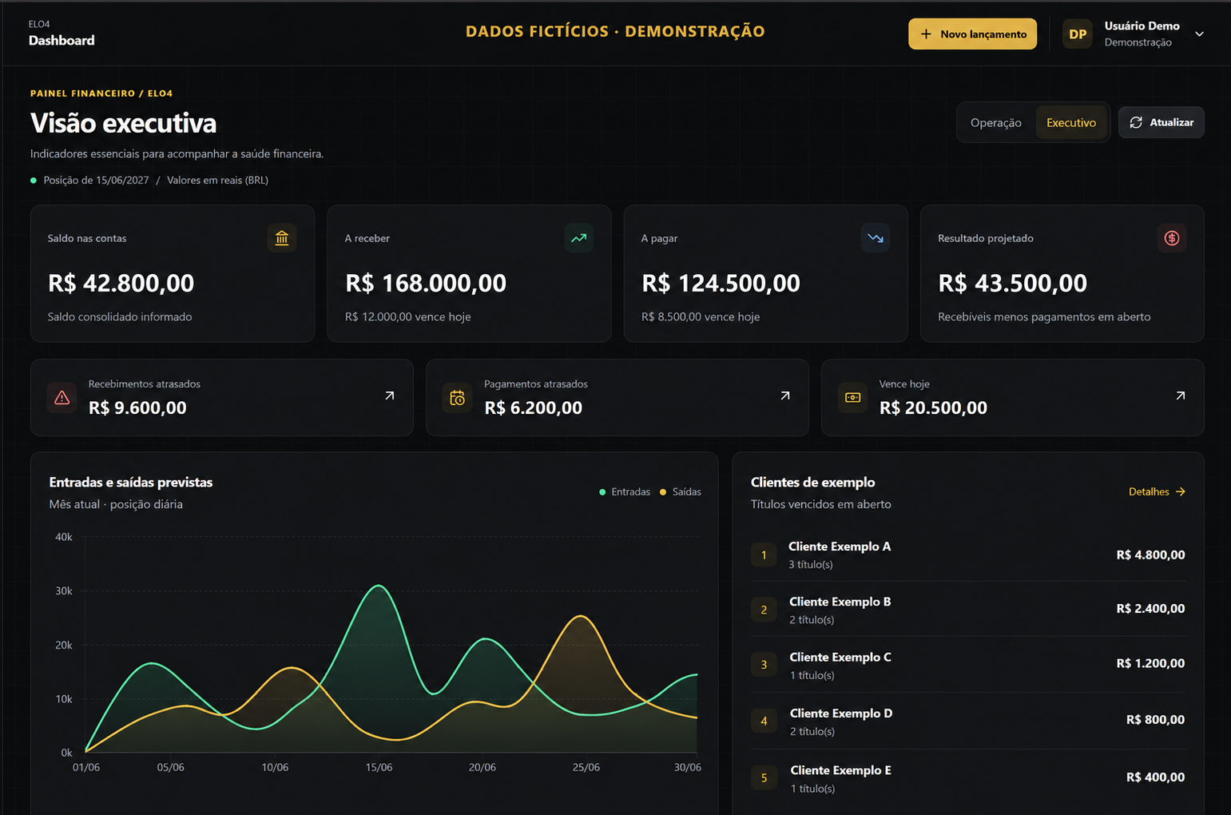Click the R$ 400,00 amount for Cliente E
The image size is (1231, 815).
coord(1155,777)
